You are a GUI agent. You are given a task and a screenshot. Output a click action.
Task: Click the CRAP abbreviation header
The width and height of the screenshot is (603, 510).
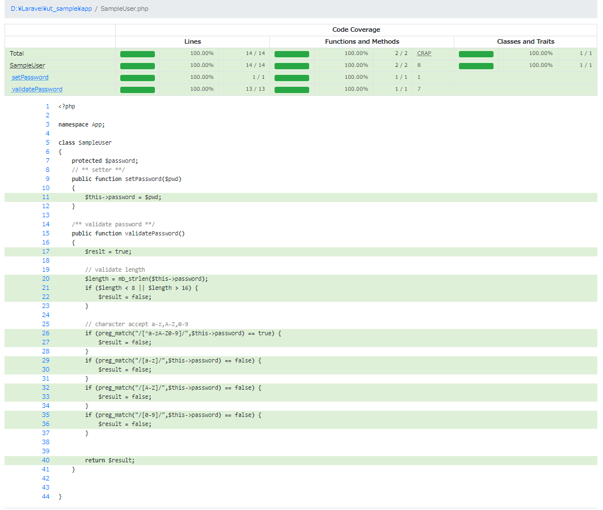pyautogui.click(x=424, y=53)
